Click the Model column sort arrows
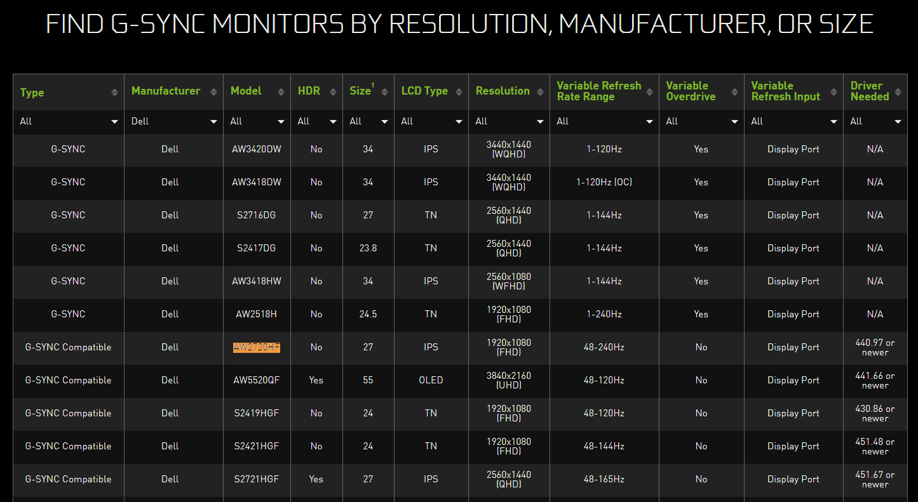The width and height of the screenshot is (918, 502). click(281, 93)
